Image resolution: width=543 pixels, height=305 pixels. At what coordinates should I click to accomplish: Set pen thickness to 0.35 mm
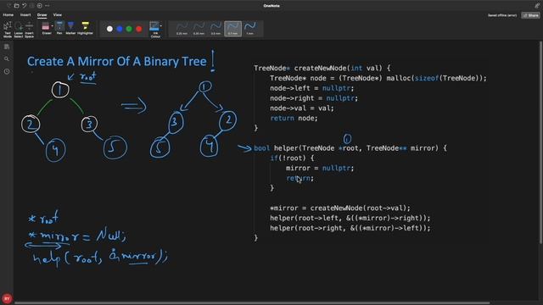199,29
